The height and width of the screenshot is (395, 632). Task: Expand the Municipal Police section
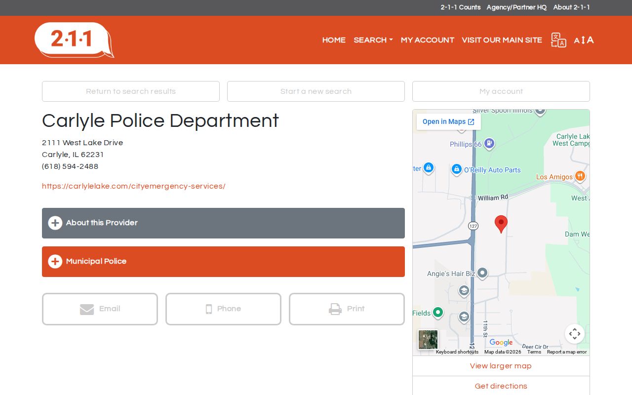[x=223, y=262]
